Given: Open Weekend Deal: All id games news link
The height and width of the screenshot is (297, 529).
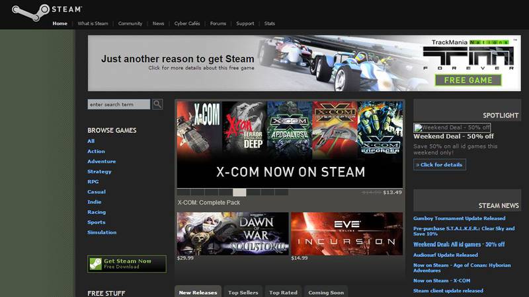Looking at the screenshot, I should pyautogui.click(x=459, y=244).
